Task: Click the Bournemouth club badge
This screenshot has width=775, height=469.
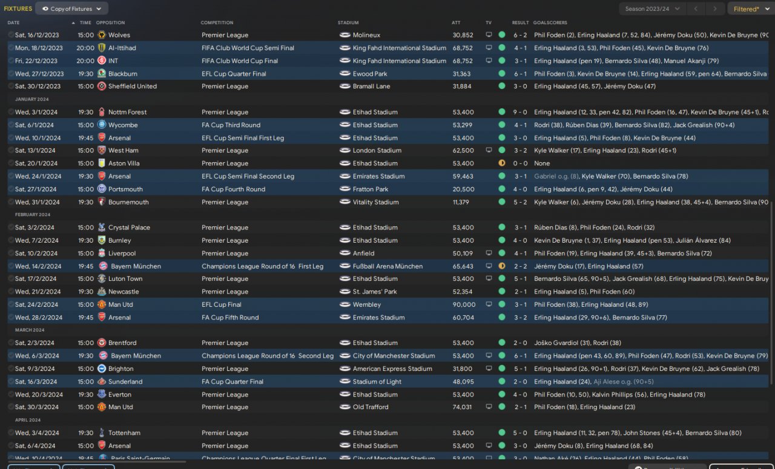Action: point(101,202)
